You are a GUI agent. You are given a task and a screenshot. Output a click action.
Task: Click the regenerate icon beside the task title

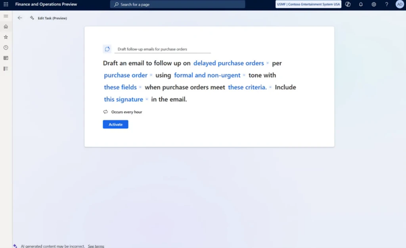tap(107, 48)
